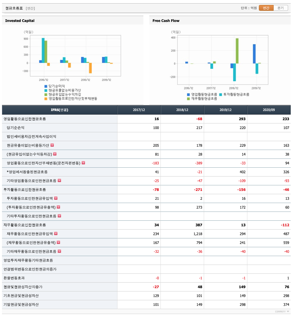This screenshot has width=293, height=316.
Task: Expand the 기타영업활동으로인한현금흐름 row
Action: [x=59, y=180]
